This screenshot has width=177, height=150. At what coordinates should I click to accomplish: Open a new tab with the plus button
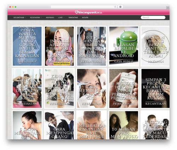click(168, 8)
